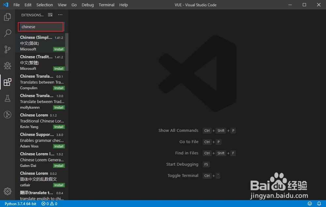Click the EXTENSIONS panel header title
The width and height of the screenshot is (326, 207).
[32, 15]
